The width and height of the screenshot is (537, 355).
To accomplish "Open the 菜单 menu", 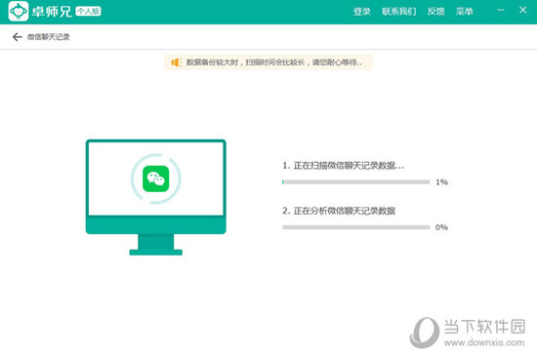I will click(x=465, y=12).
